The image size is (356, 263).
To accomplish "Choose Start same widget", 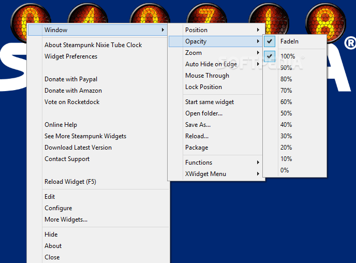I will click(216, 102).
